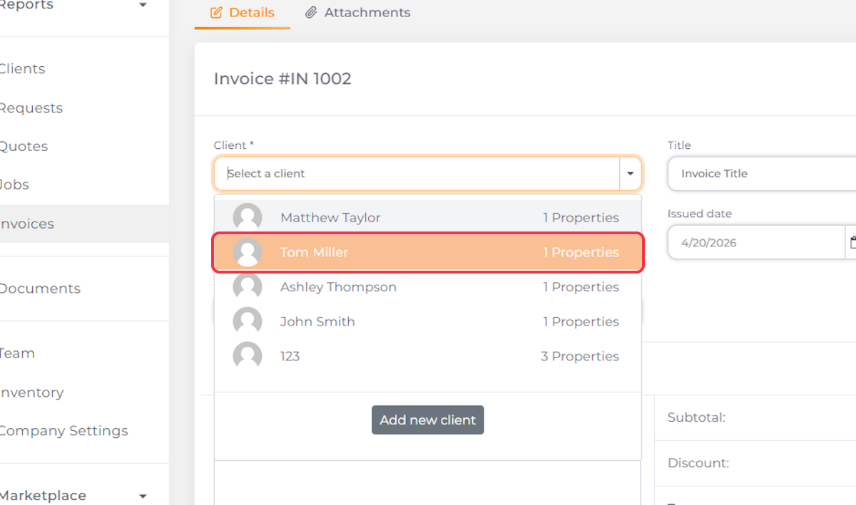Click the paperclip icon on Attachments tab
The height and width of the screenshot is (505, 856).
point(311,13)
